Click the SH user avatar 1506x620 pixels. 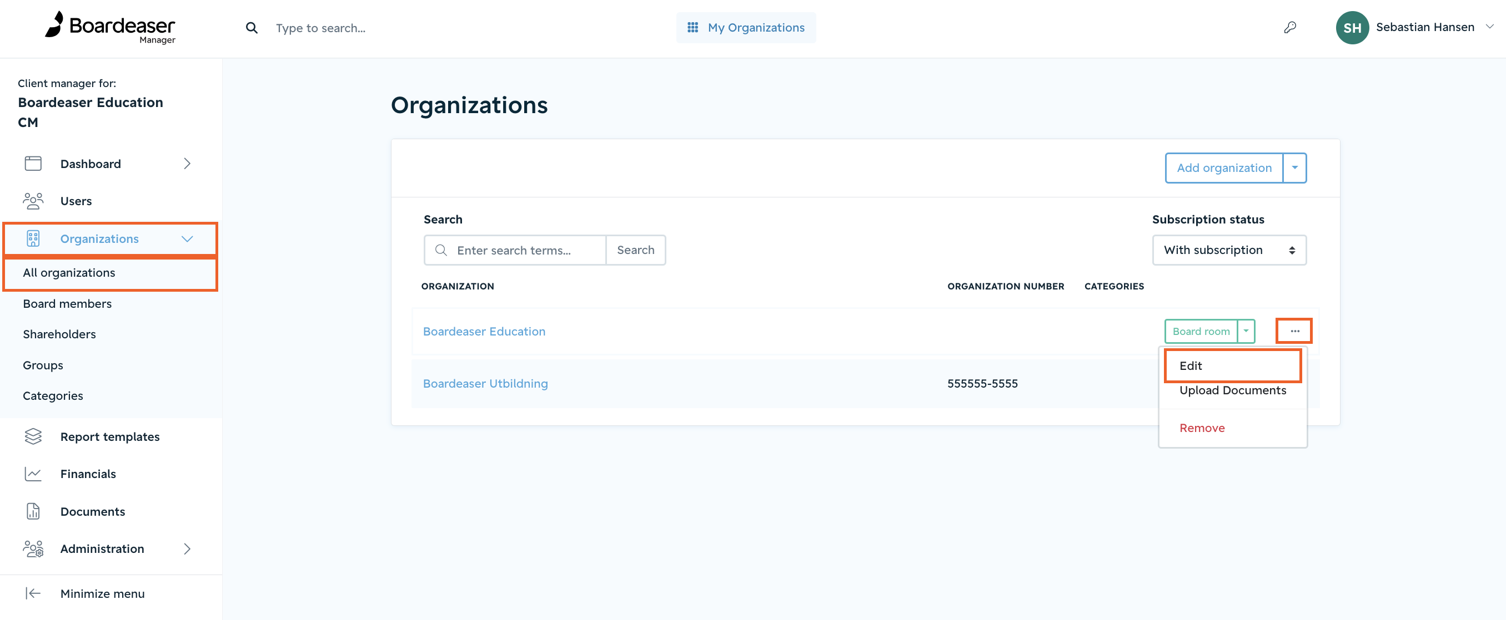pyautogui.click(x=1352, y=27)
